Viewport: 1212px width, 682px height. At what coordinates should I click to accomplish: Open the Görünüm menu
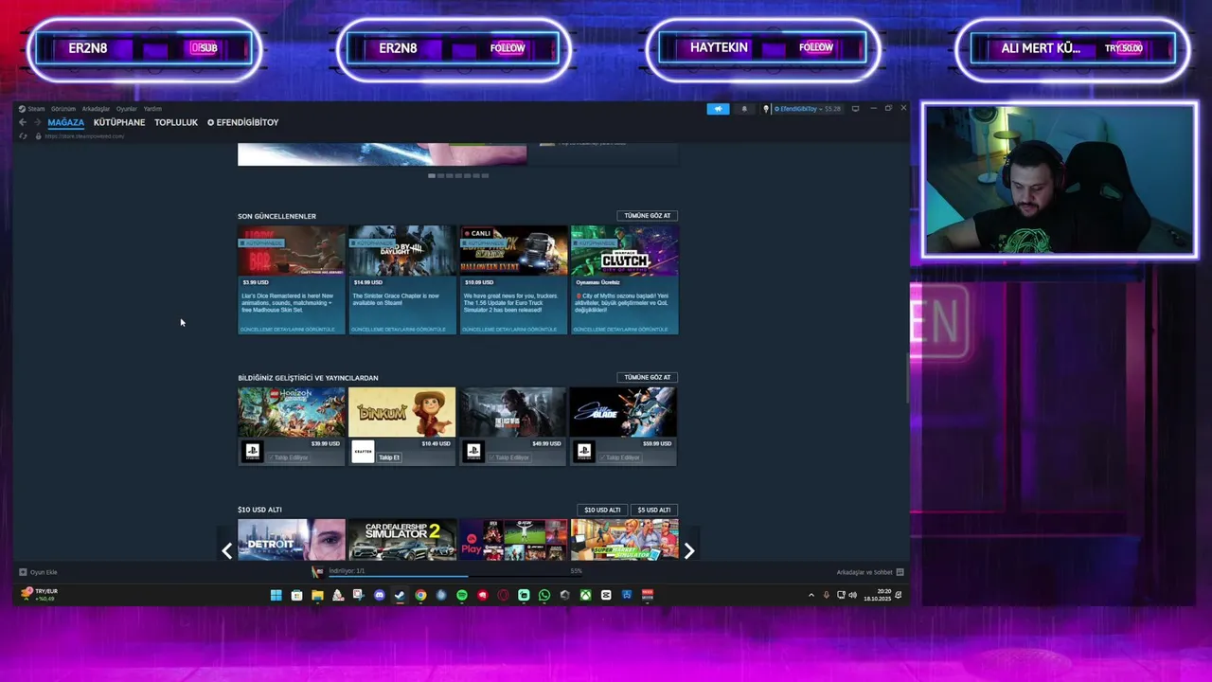(63, 109)
